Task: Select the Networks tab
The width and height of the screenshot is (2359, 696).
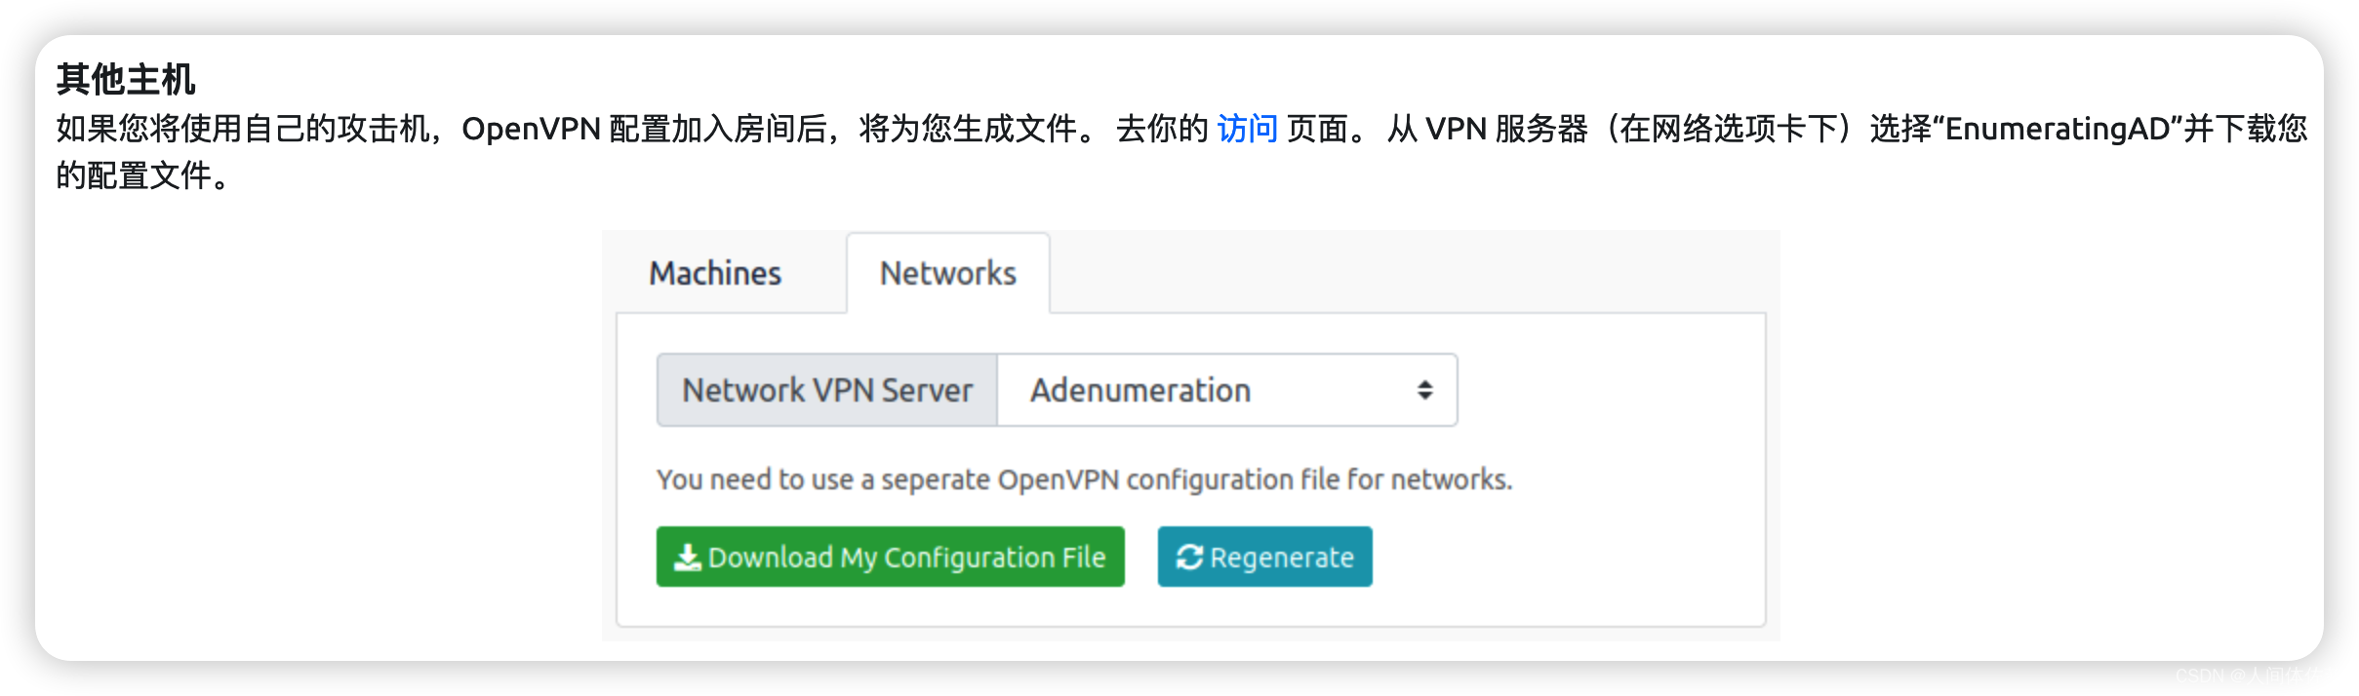Action: coord(947,273)
